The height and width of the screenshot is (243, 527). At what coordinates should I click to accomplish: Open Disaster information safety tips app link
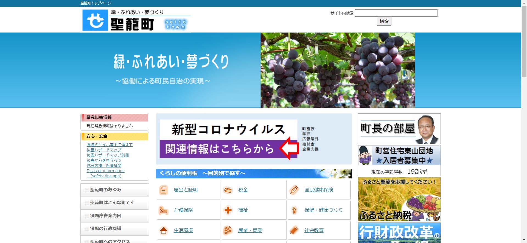(106, 173)
